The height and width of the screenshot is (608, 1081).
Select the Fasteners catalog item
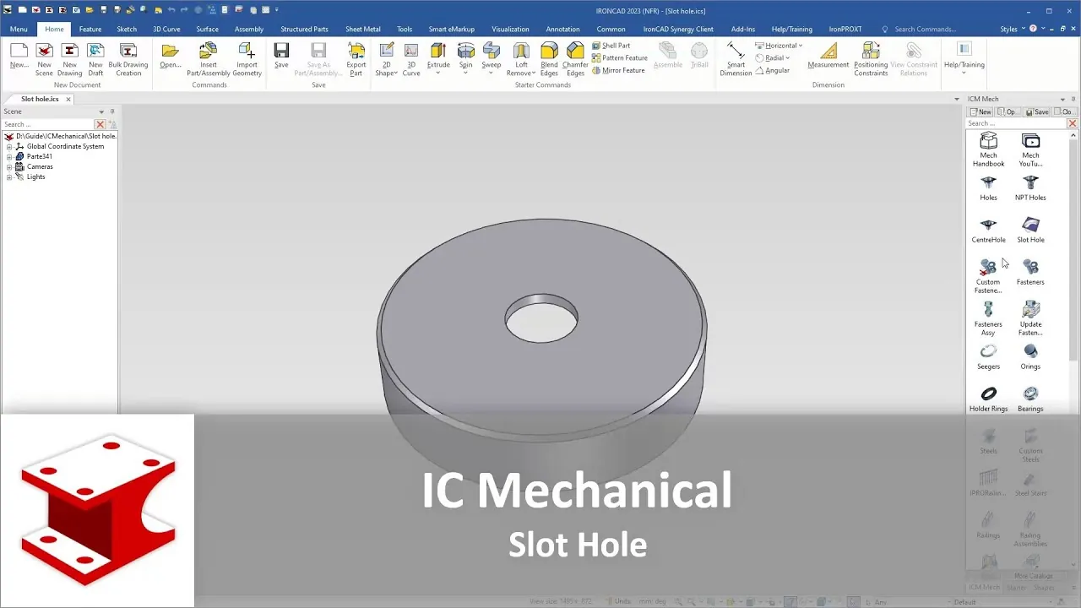tap(1030, 273)
